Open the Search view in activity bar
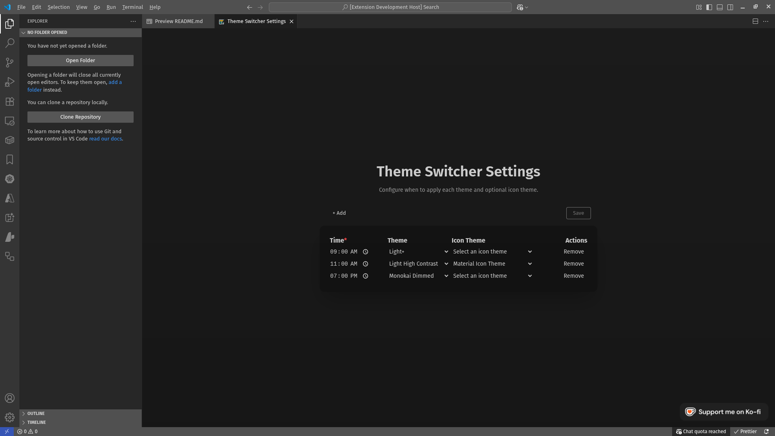The height and width of the screenshot is (436, 775). [10, 43]
